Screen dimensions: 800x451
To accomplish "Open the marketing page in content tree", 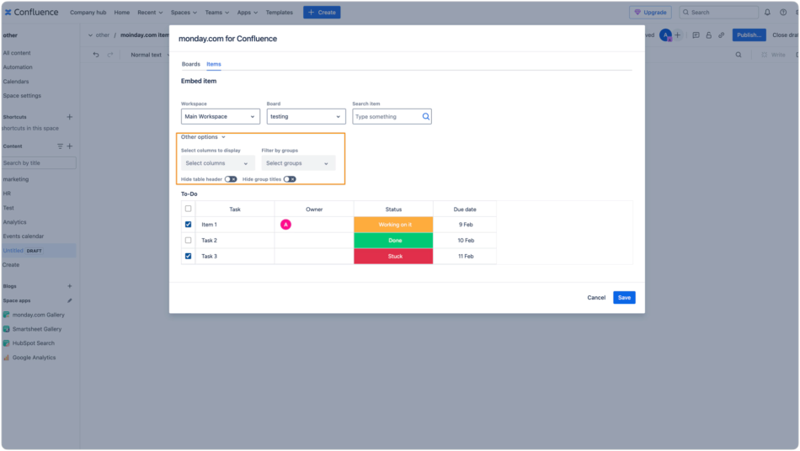I will pos(16,179).
